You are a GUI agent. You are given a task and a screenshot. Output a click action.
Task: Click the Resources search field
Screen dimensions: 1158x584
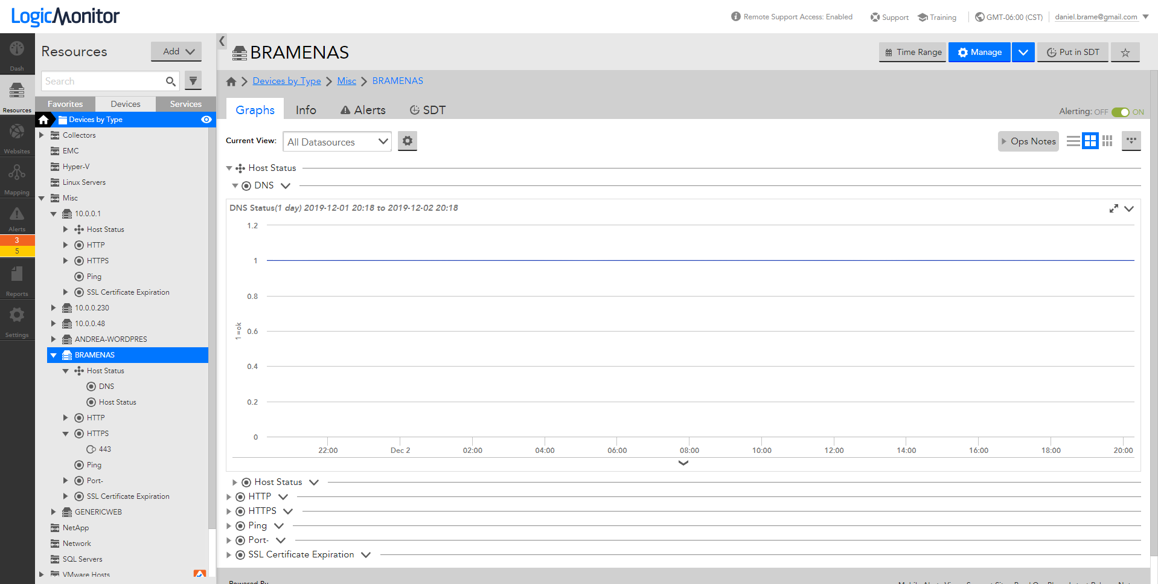click(103, 81)
